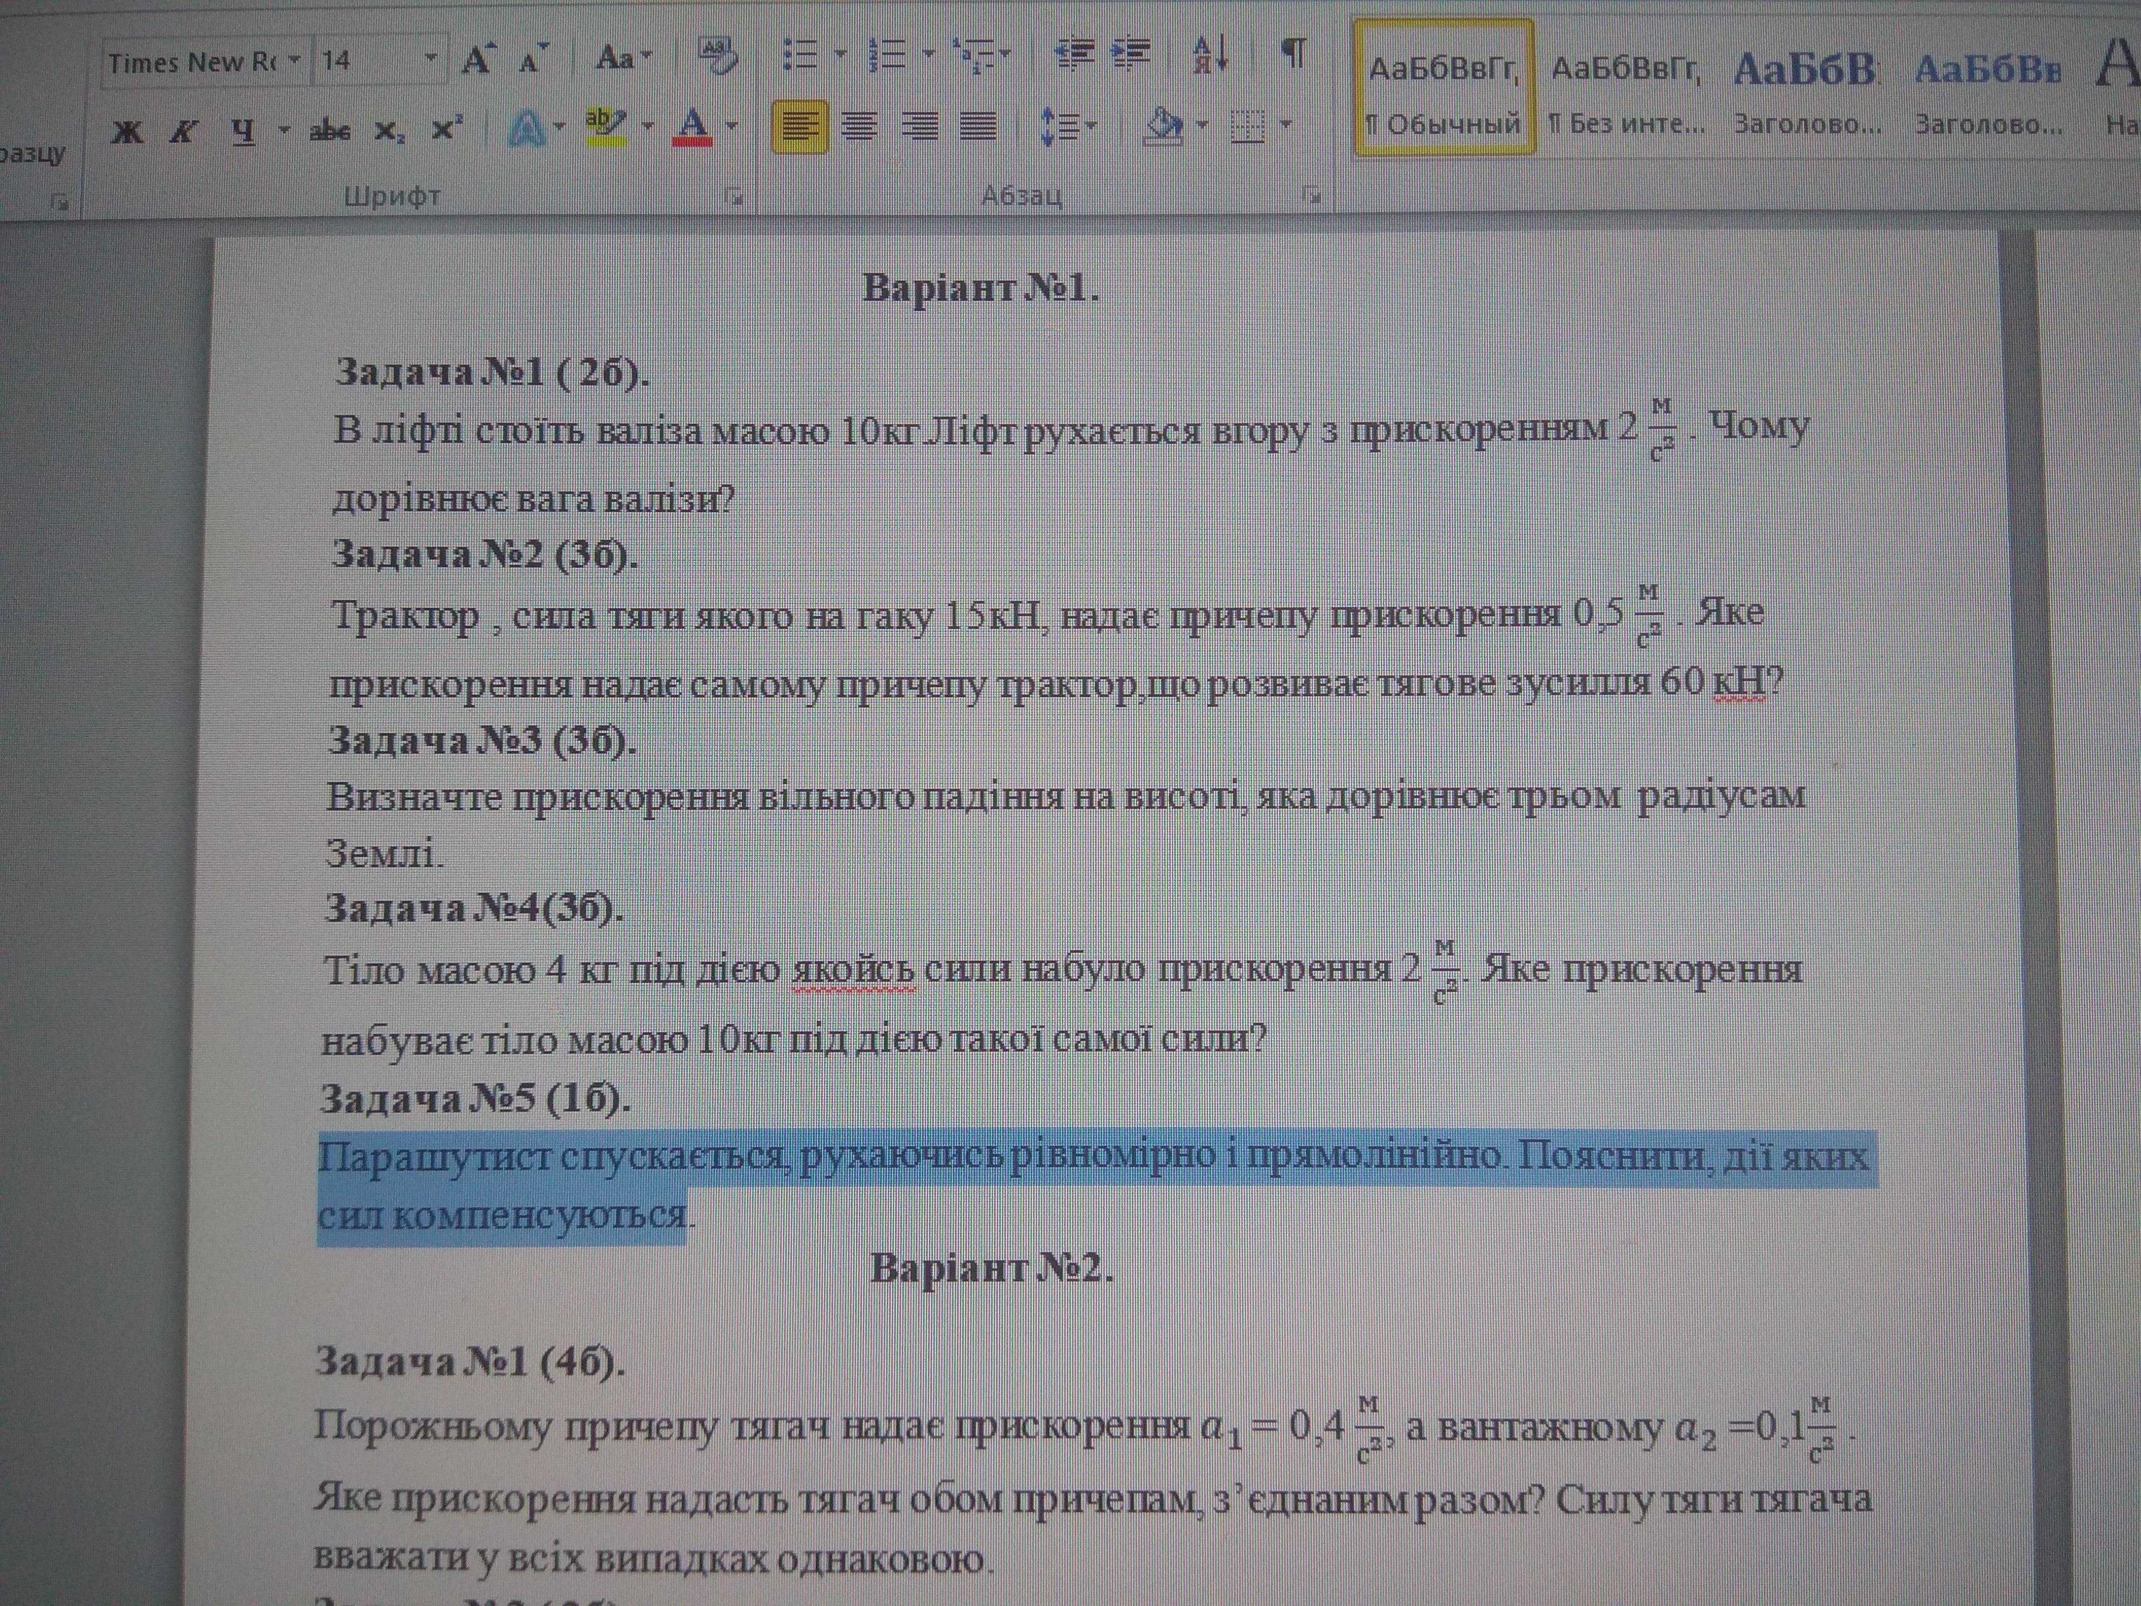Open the line spacing dropdown
2141x1606 pixels.
click(x=1068, y=126)
